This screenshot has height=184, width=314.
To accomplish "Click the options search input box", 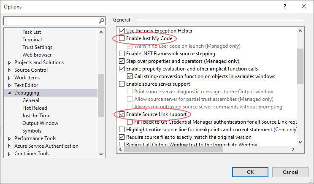I will (51, 21).
